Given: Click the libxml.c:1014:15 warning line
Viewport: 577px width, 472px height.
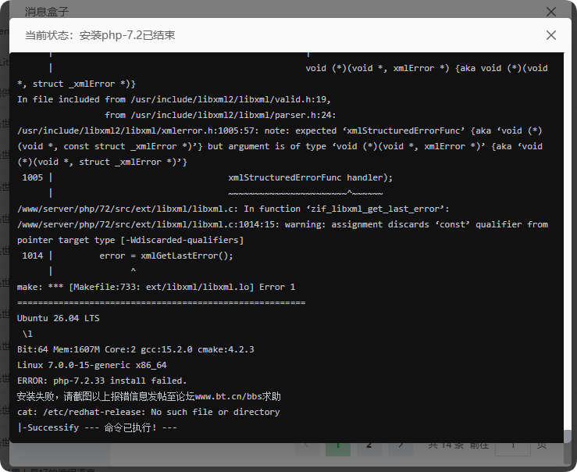Looking at the screenshot, I should coord(282,224).
